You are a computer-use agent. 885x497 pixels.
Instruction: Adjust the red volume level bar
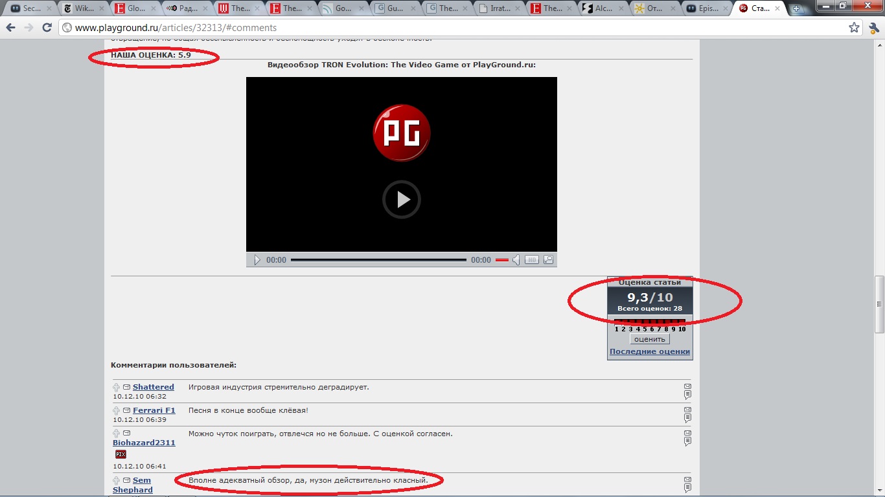pyautogui.click(x=501, y=260)
